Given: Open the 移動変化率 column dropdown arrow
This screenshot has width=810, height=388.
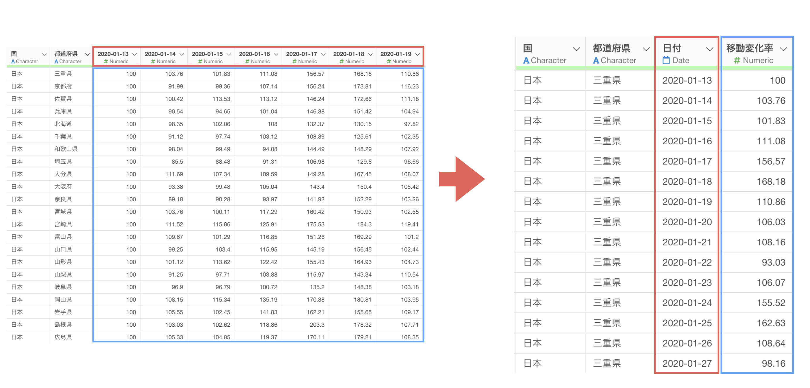Looking at the screenshot, I should point(783,49).
